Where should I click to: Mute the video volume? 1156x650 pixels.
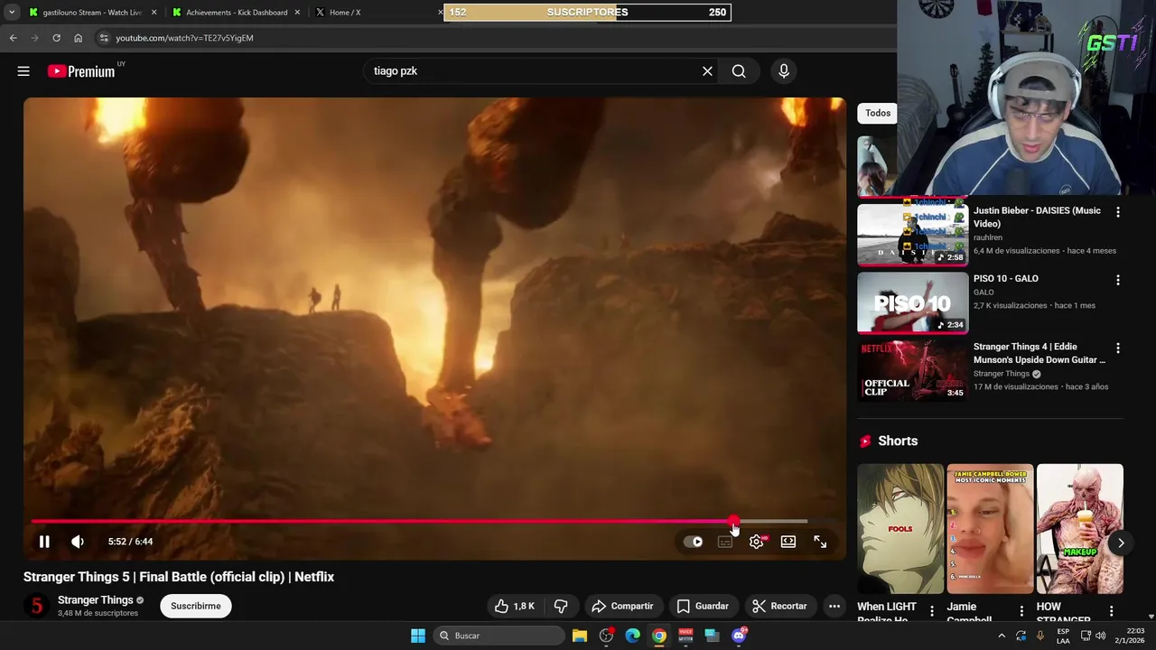coord(78,542)
